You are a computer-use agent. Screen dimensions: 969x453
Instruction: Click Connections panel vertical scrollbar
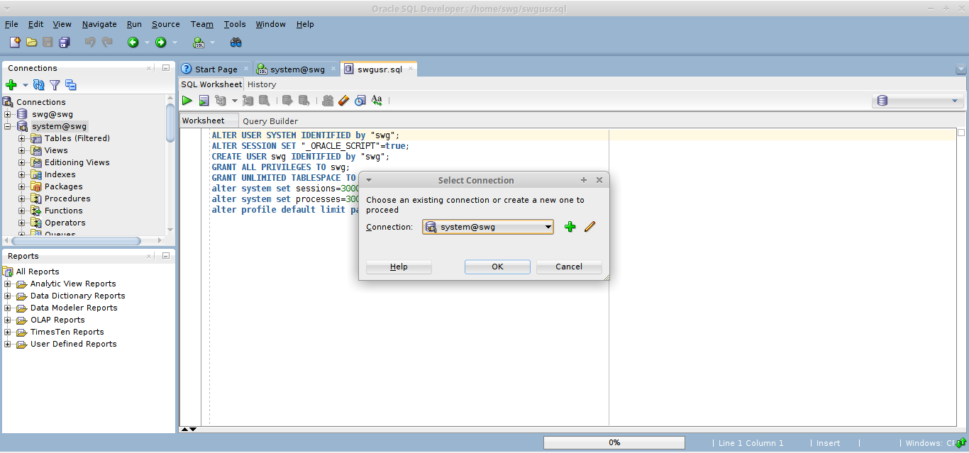pyautogui.click(x=170, y=122)
